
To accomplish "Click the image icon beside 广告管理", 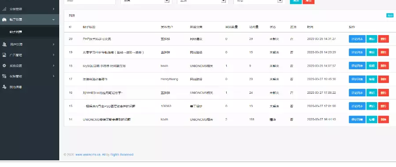I will 4,55.
